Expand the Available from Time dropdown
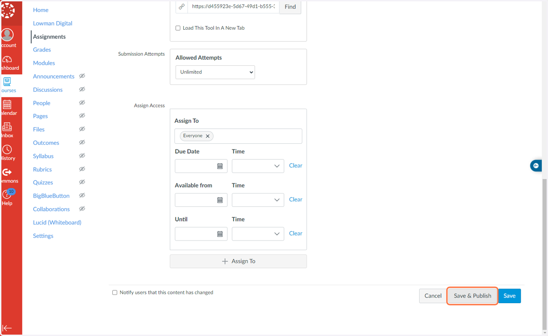548x336 pixels. 258,200
